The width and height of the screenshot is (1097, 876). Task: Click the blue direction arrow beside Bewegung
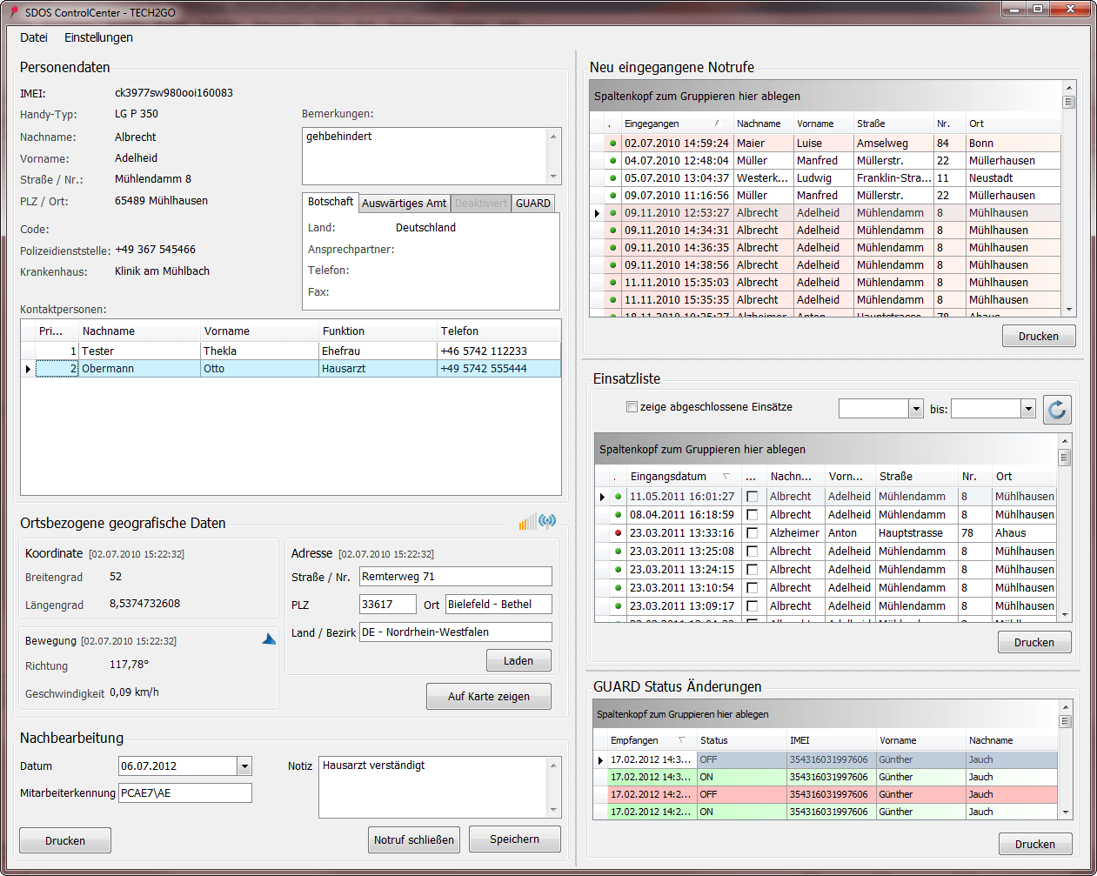[x=269, y=639]
